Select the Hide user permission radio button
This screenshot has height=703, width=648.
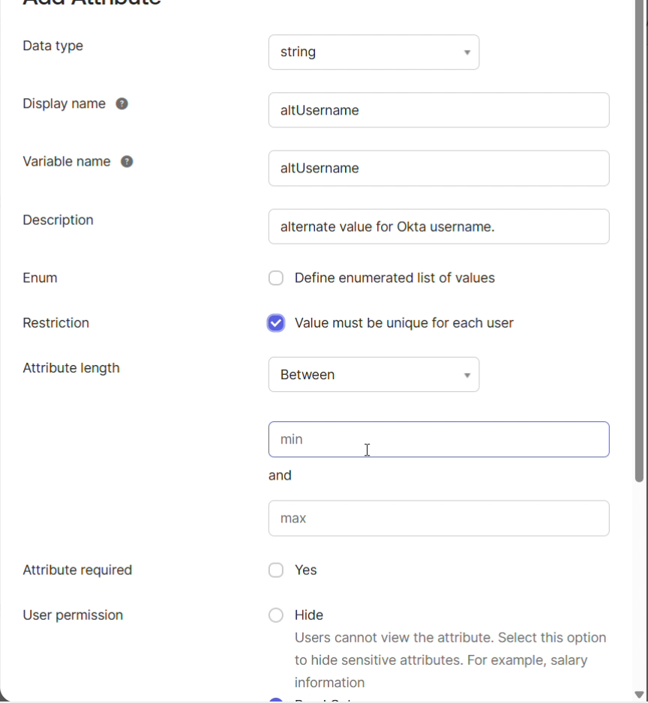point(276,615)
